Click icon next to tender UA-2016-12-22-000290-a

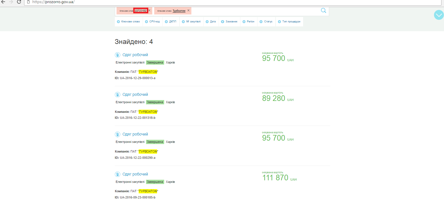click(x=117, y=134)
